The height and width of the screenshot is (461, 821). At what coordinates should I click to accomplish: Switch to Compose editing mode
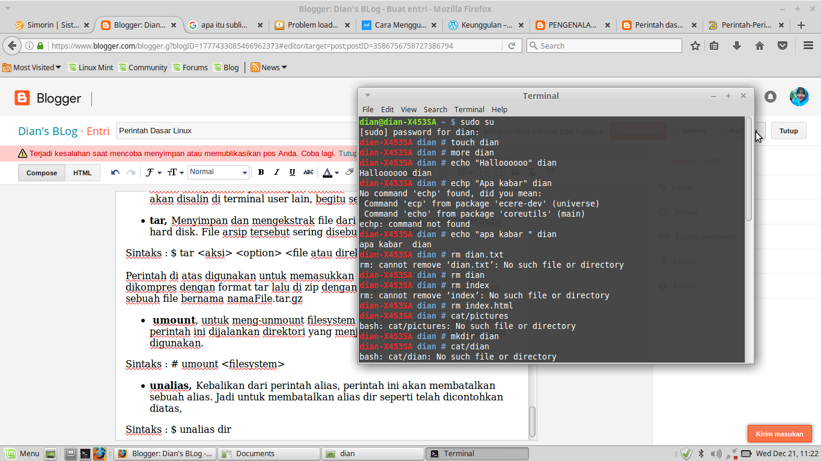click(41, 173)
